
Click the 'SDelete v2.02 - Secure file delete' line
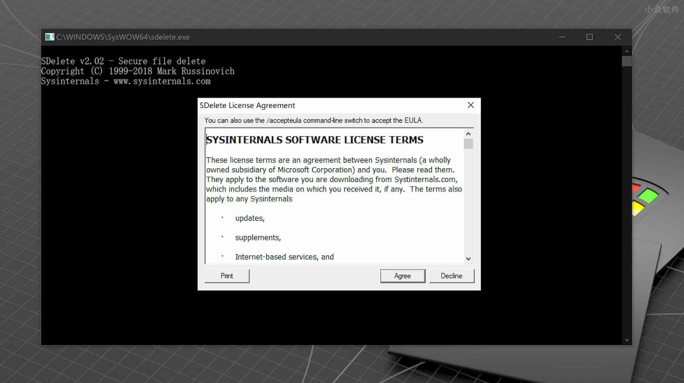click(123, 61)
